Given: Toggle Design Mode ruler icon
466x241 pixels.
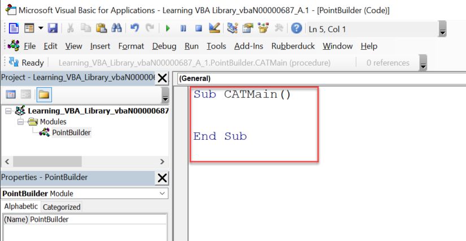Looking at the screenshot, I should point(214,28).
